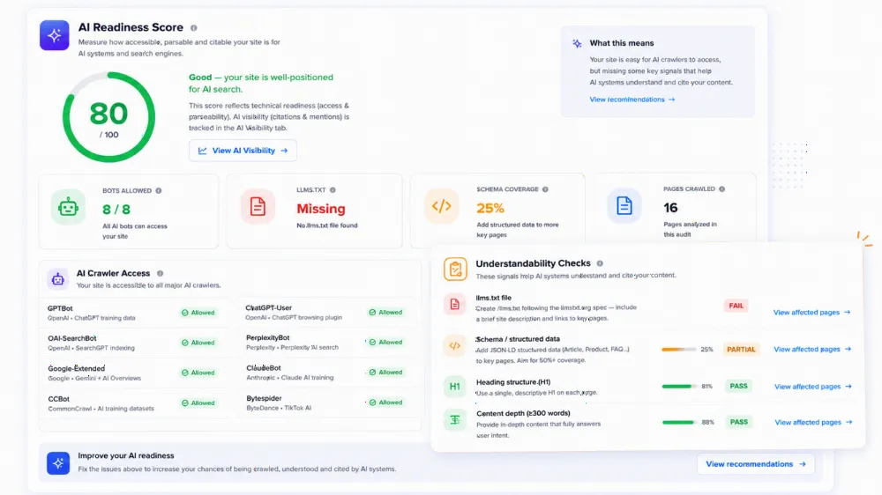882x495 pixels.
Task: Click the code brackets icon in Schema Coverage card
Action: click(442, 206)
